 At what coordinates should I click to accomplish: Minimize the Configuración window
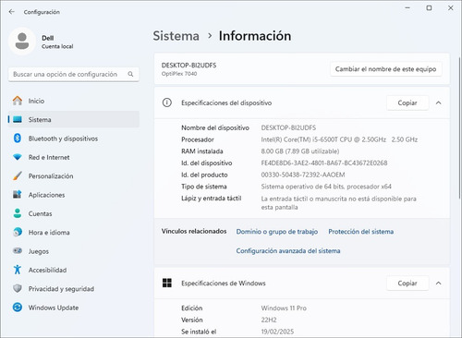coord(407,8)
